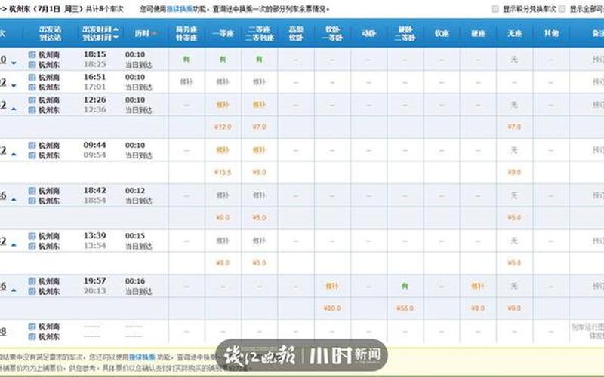Click duration 00:16 in 19:57 row
Viewport: 604px width, 377px height.
tap(135, 281)
